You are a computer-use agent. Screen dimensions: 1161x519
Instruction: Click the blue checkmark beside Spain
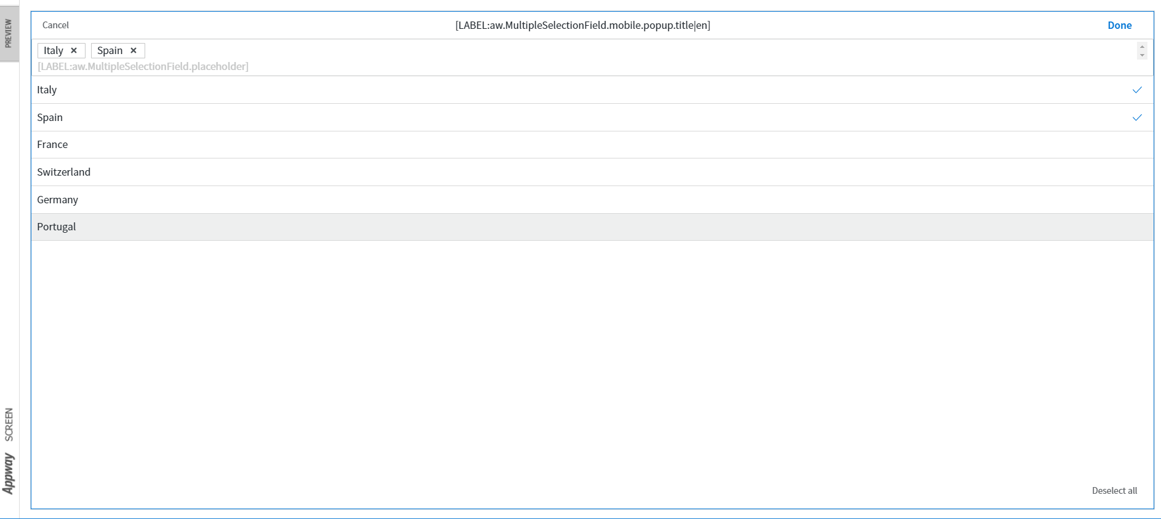(1136, 117)
